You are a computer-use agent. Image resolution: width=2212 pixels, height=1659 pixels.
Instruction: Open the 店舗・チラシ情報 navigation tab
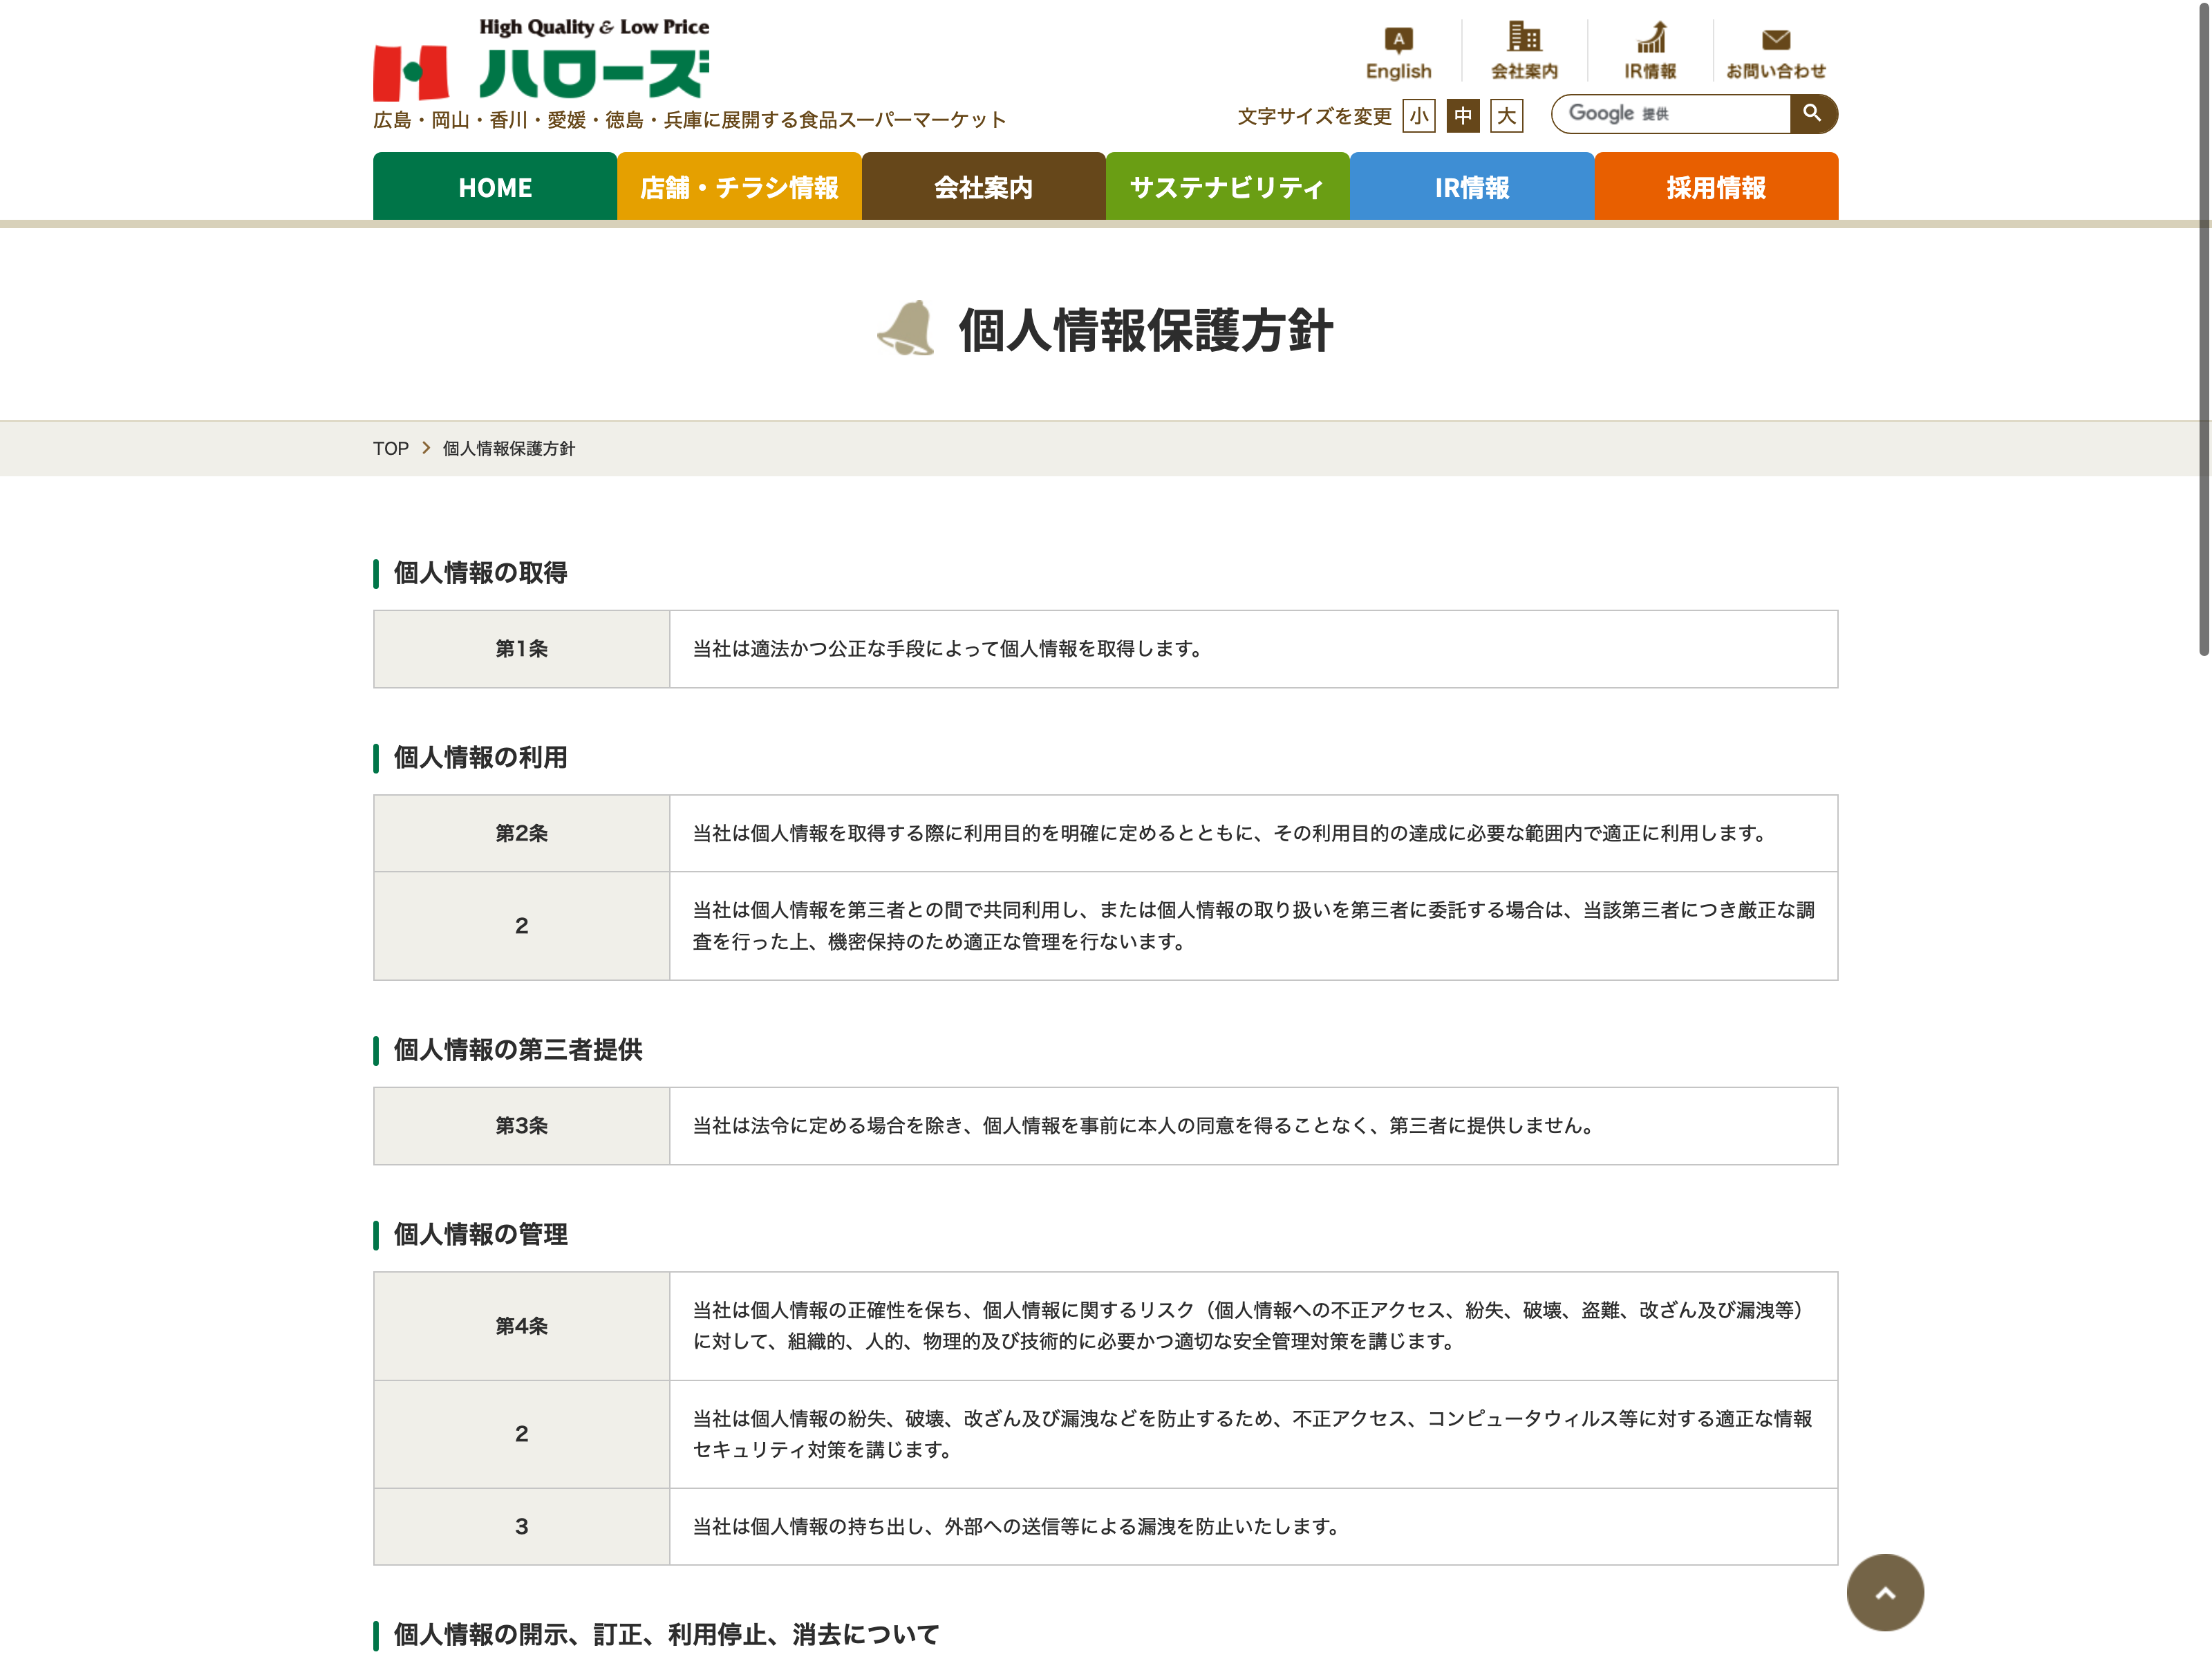739,187
